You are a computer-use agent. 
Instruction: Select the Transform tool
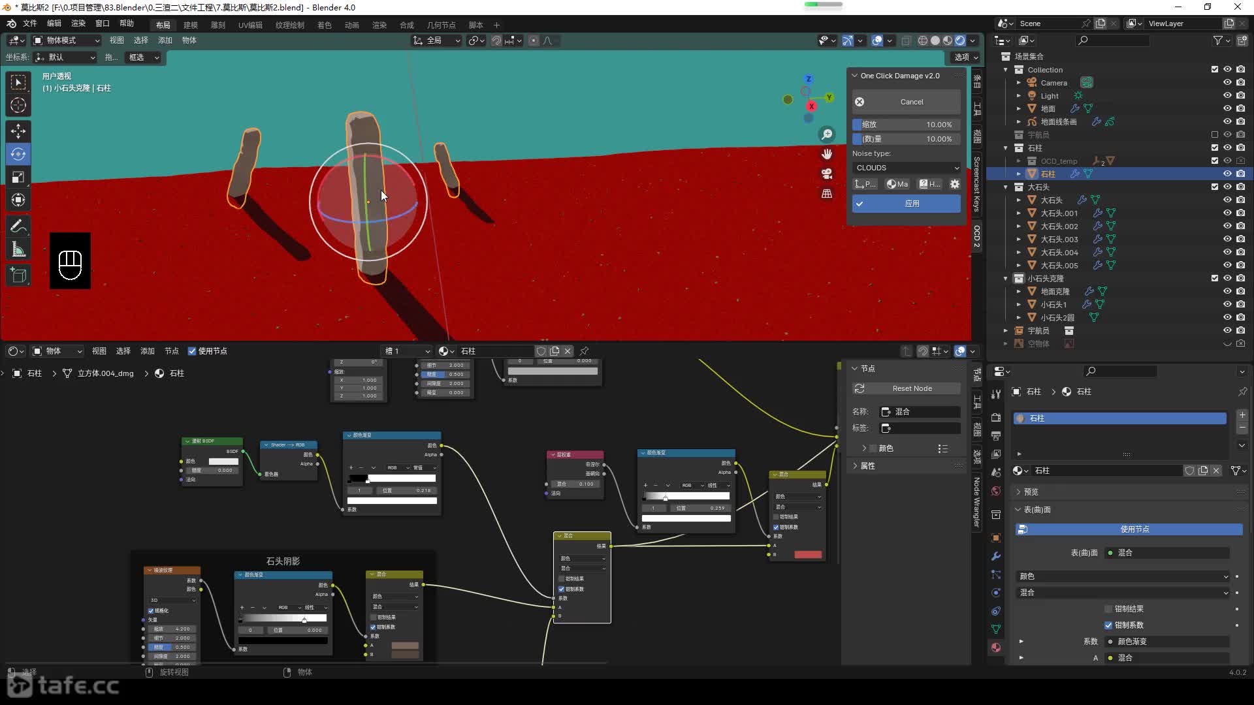click(x=18, y=200)
